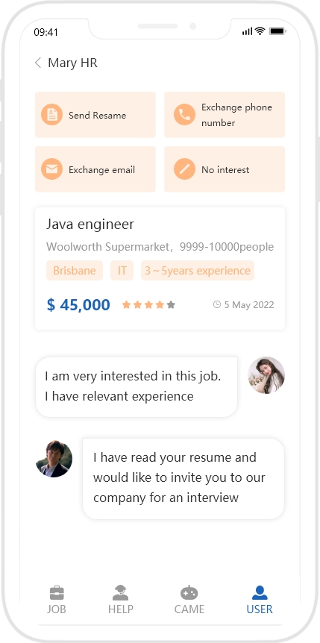Open the JOB tab briefcase icon
320x643 pixels.
coord(57,593)
